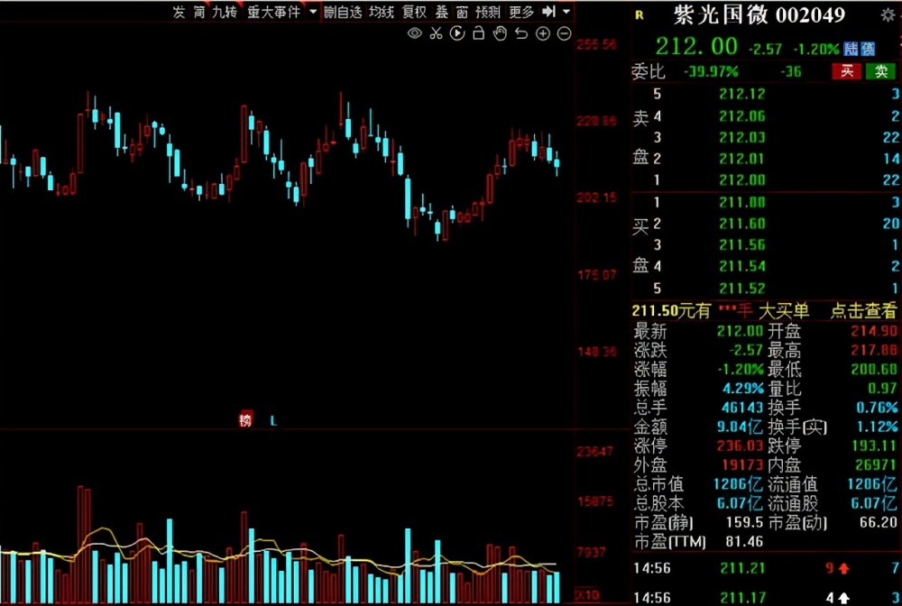Click the red 买 buy button
Image resolution: width=902 pixels, height=606 pixels.
click(847, 71)
